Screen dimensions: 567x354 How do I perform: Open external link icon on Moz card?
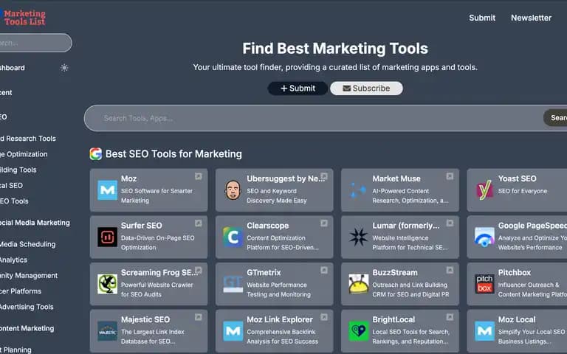point(198,176)
